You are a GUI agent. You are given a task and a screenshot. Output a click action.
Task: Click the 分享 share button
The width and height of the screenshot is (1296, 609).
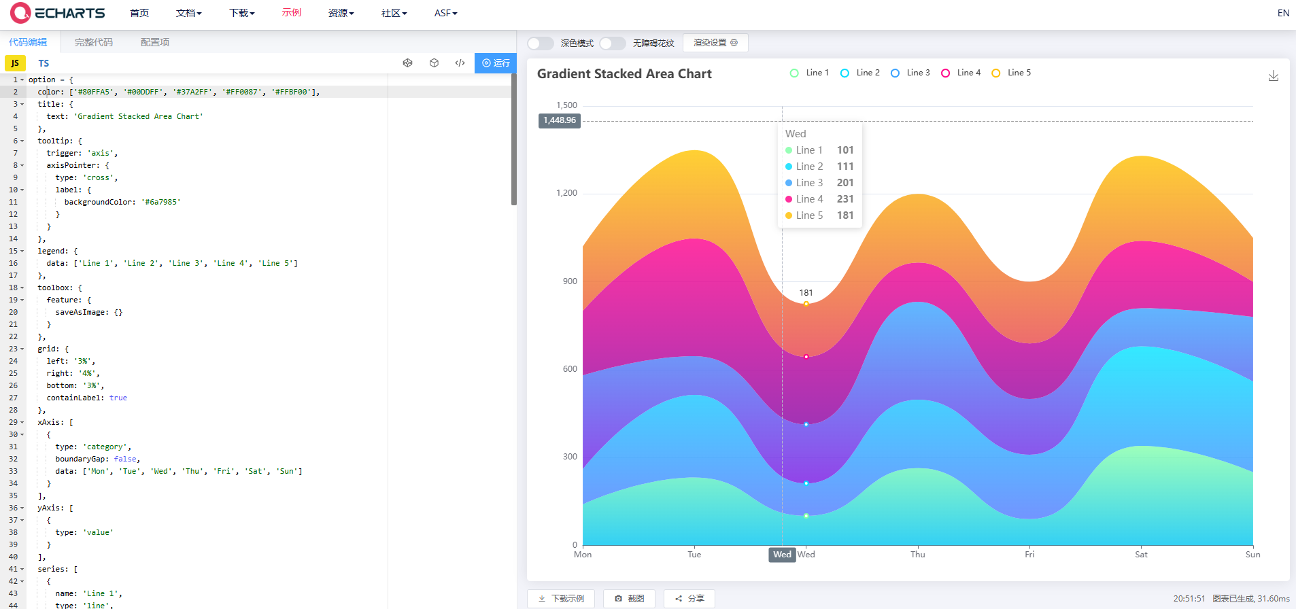(689, 598)
